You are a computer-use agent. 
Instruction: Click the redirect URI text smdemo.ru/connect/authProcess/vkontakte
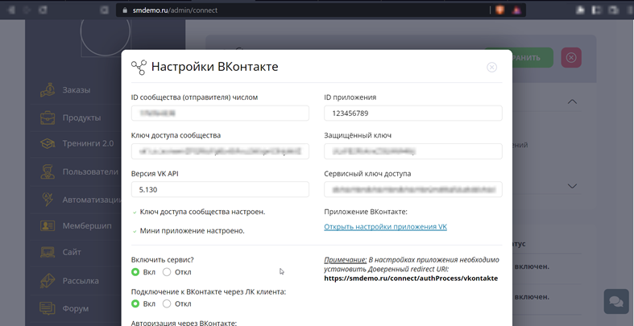[411, 279]
